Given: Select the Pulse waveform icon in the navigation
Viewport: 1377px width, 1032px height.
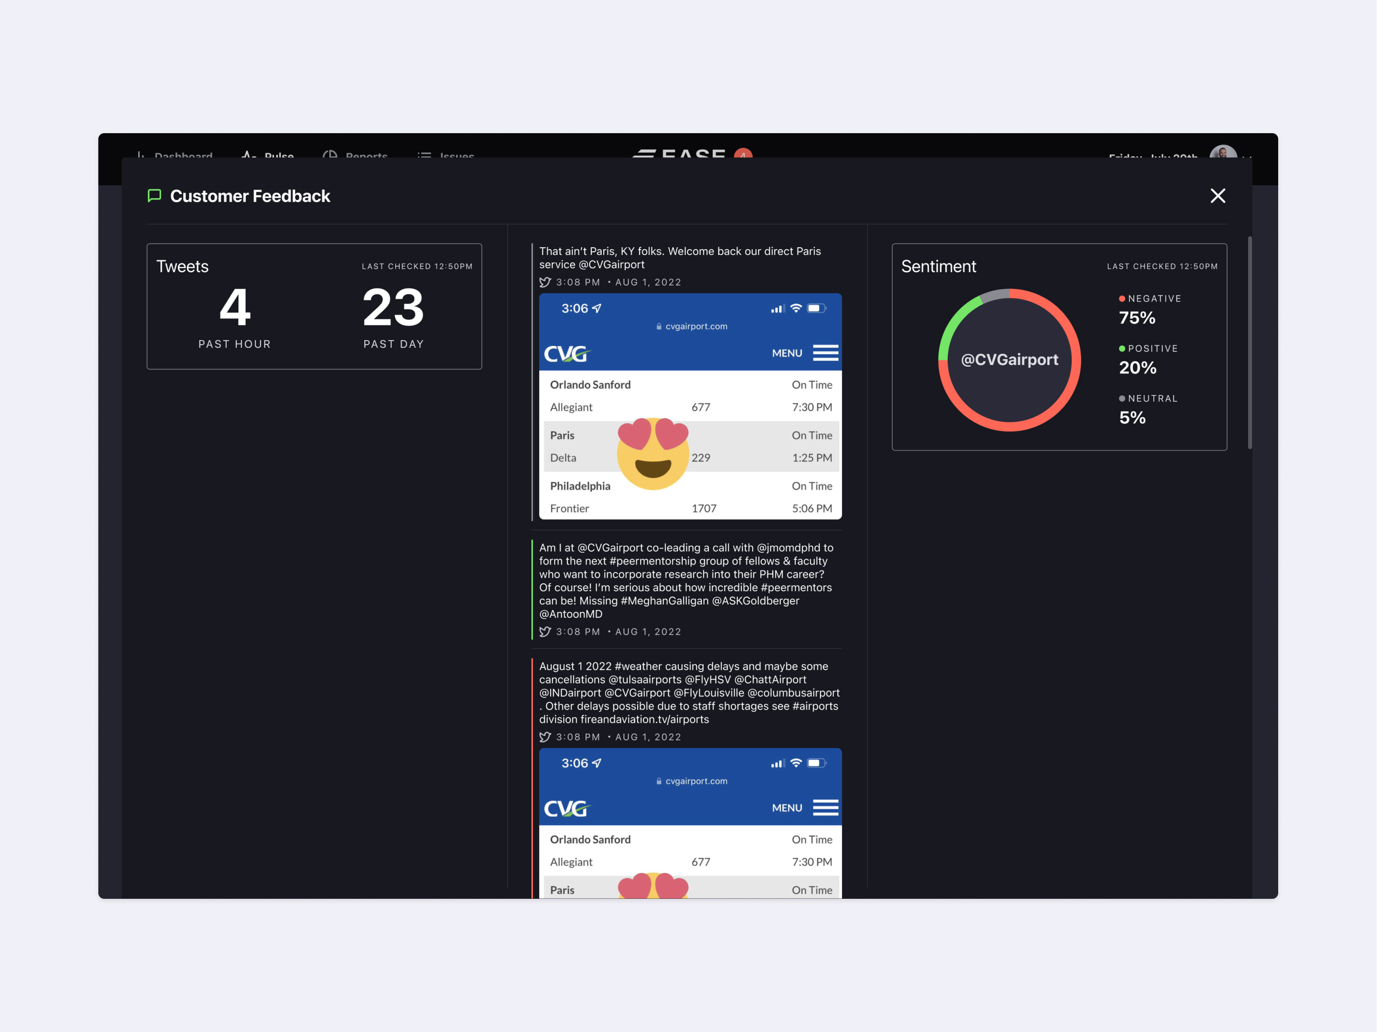Looking at the screenshot, I should point(249,156).
